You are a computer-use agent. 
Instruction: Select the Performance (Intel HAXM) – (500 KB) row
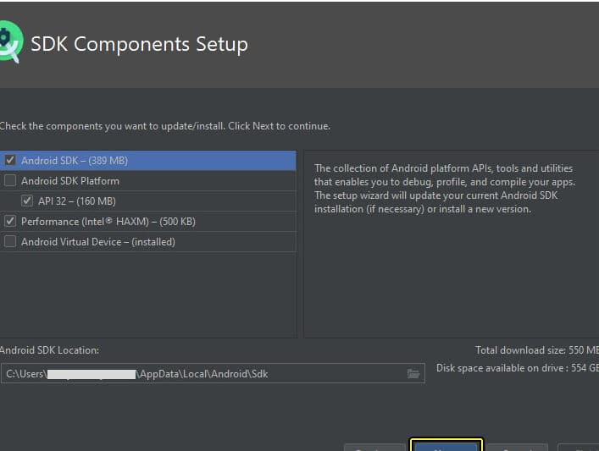pos(147,222)
